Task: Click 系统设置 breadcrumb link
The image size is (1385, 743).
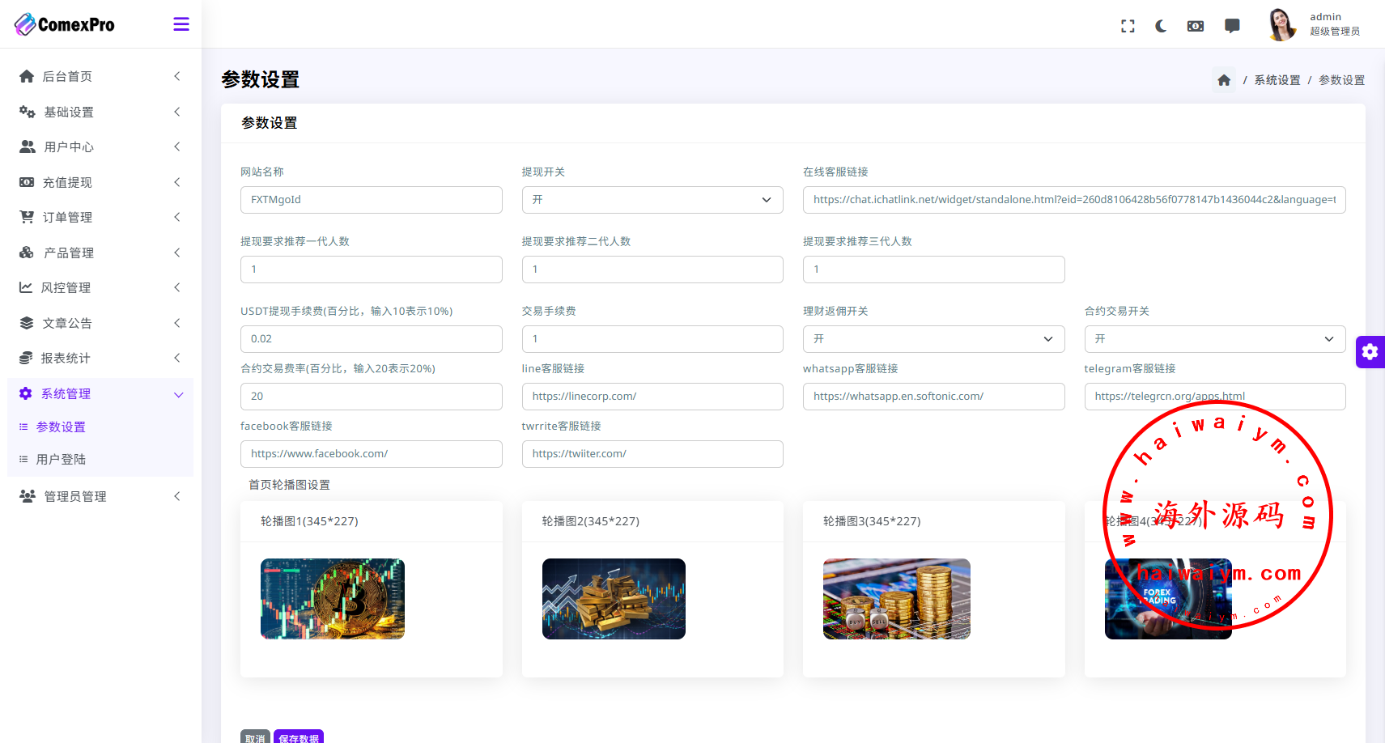Action: click(1277, 80)
